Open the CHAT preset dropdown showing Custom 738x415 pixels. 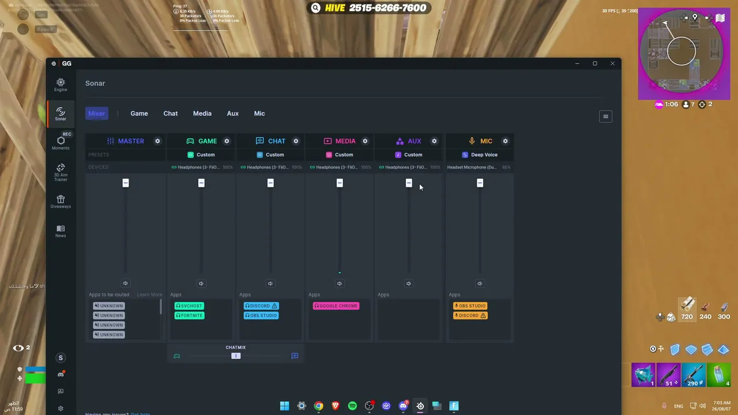(270, 154)
